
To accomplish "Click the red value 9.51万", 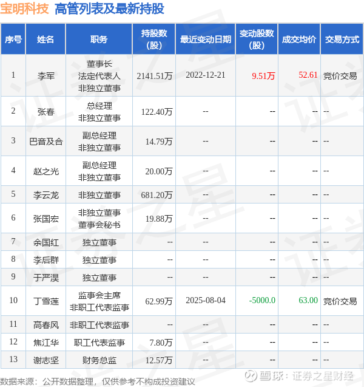I will click(263, 76).
